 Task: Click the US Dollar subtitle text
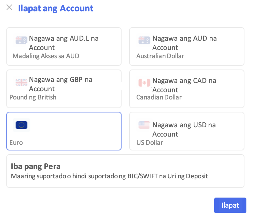(x=150, y=143)
